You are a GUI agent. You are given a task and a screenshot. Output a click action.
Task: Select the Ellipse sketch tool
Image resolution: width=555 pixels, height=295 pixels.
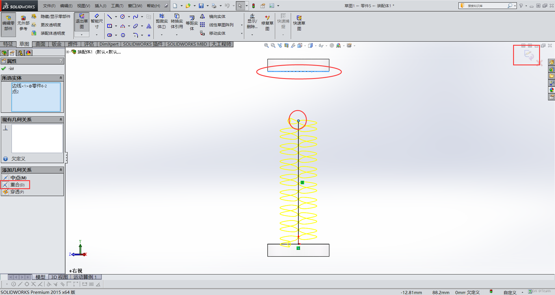click(135, 26)
